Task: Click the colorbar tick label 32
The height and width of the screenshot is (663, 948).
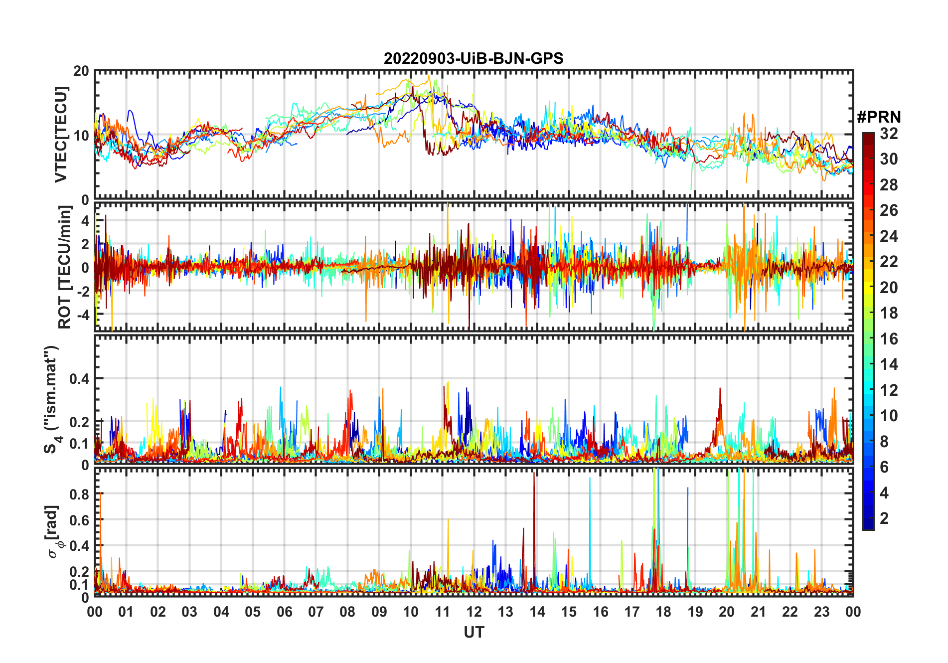Action: pos(889,134)
